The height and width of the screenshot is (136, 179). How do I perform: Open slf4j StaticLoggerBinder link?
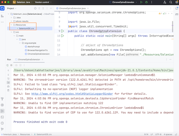72,94
